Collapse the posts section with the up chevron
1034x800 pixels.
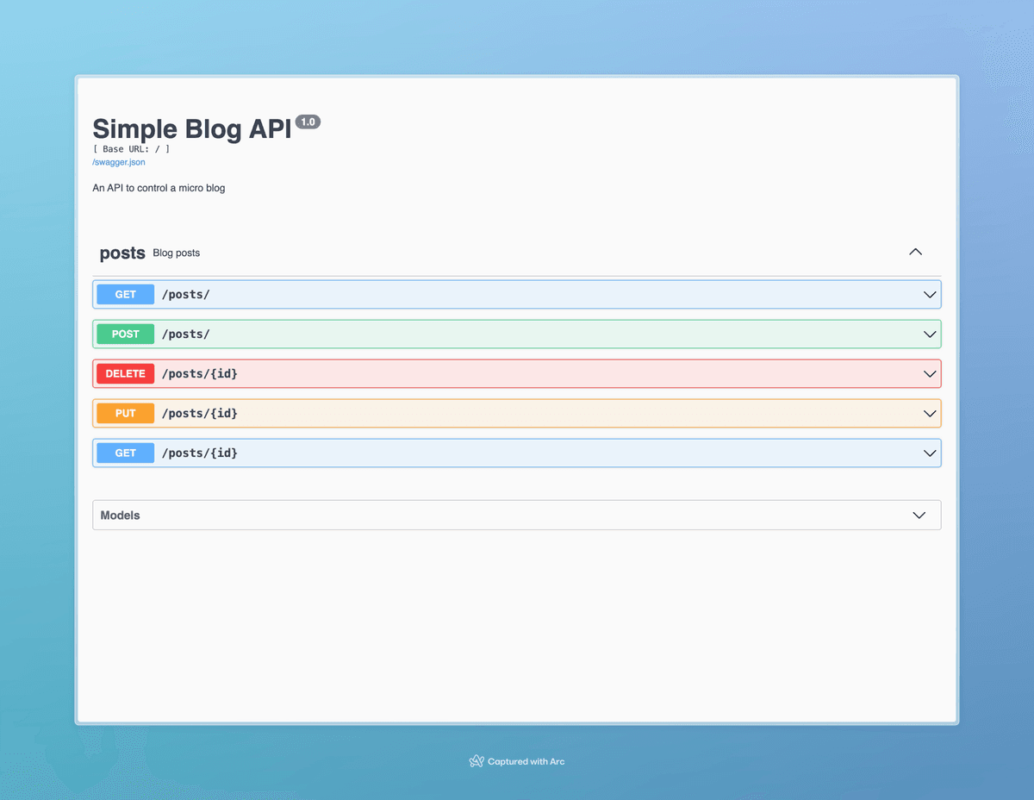[x=915, y=253]
